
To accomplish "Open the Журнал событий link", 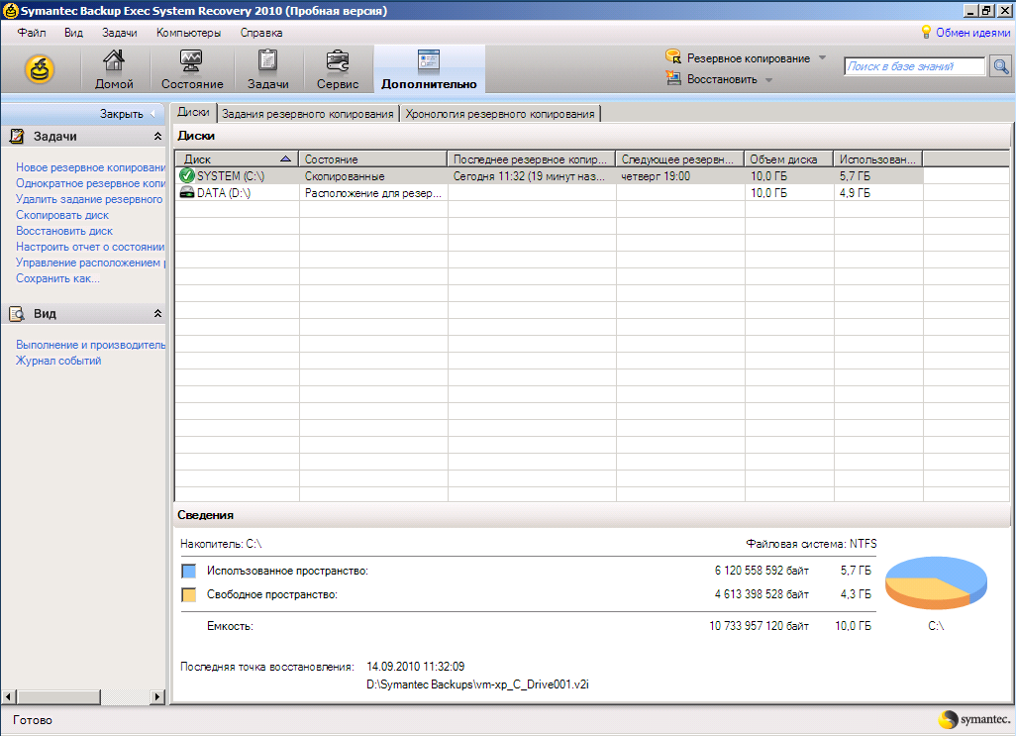I will 58,361.
